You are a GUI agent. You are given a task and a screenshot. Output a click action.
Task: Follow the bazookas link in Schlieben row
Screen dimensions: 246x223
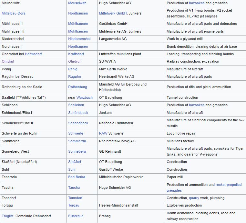tap(197, 105)
